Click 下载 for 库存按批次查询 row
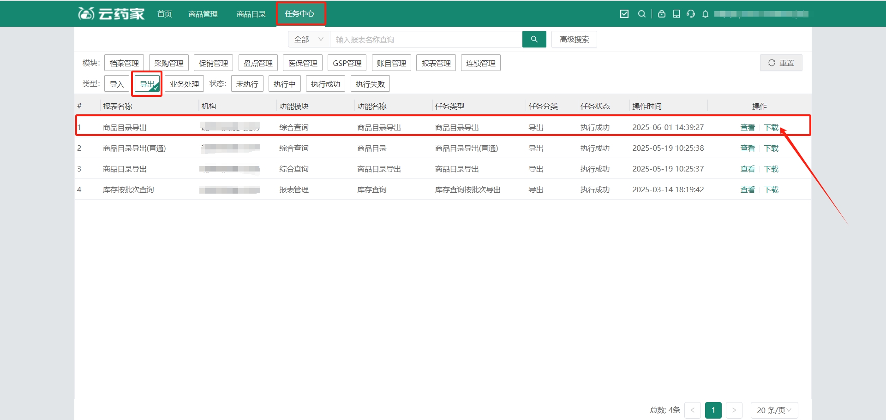This screenshot has height=420, width=886. [771, 189]
